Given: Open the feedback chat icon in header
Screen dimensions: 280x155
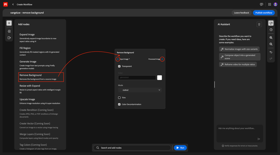Looking at the screenshot, I should (x=261, y=4).
